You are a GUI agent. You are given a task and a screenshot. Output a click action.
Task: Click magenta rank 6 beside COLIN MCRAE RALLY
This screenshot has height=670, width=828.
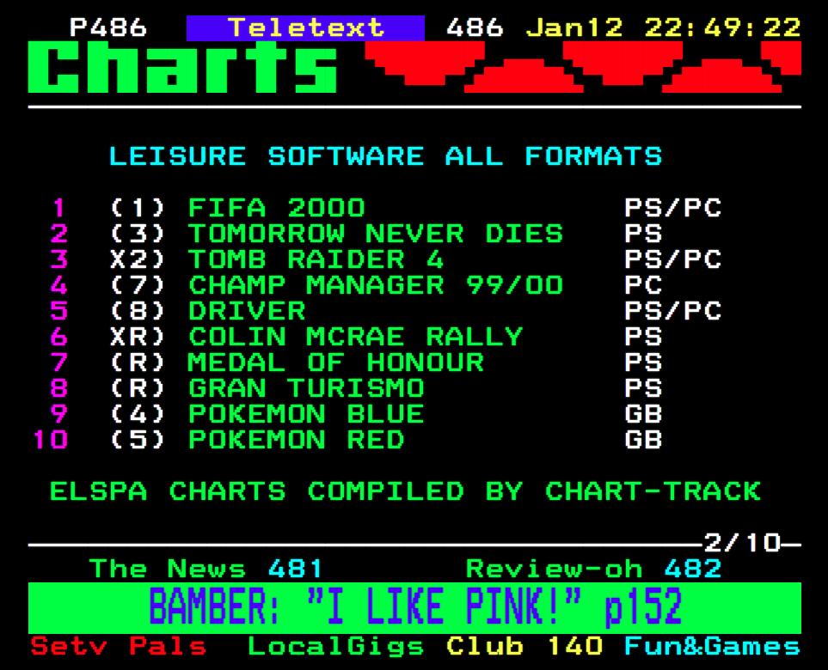point(58,337)
